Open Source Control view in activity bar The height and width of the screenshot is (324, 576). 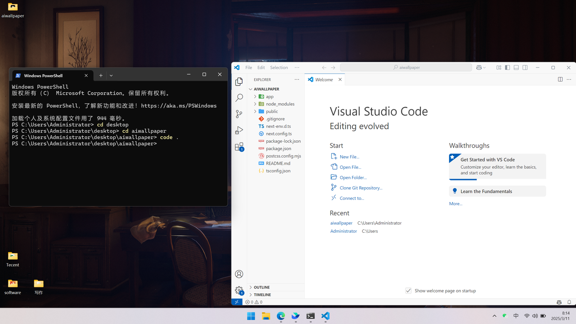(239, 114)
